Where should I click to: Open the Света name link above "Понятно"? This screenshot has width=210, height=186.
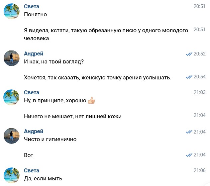click(32, 7)
